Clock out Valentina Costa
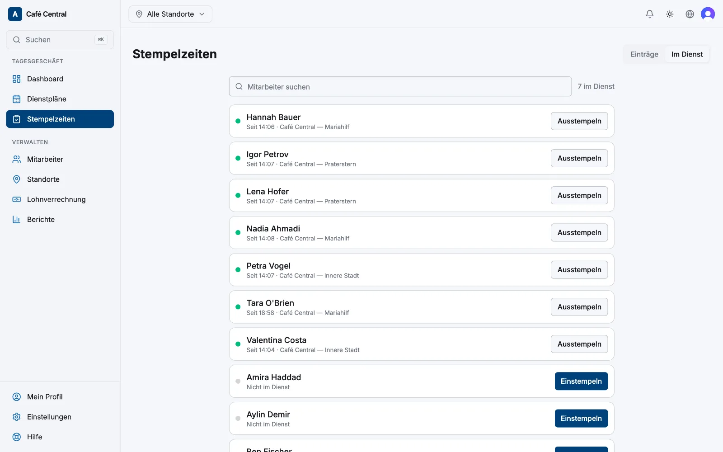 click(579, 344)
